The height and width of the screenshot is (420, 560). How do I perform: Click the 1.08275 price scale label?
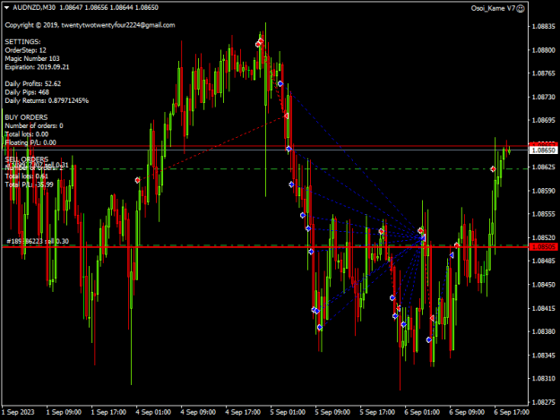(544, 402)
